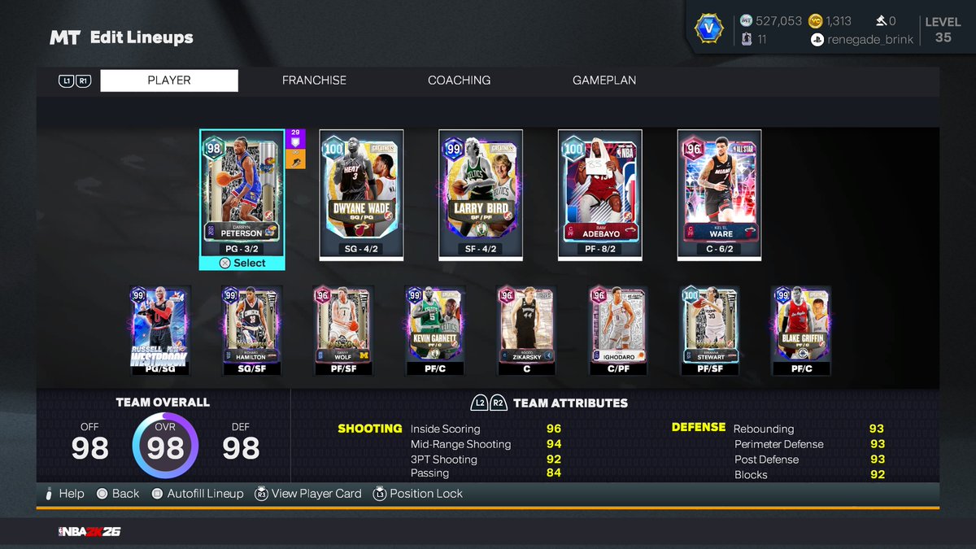Click the renegade_brink username

click(871, 39)
